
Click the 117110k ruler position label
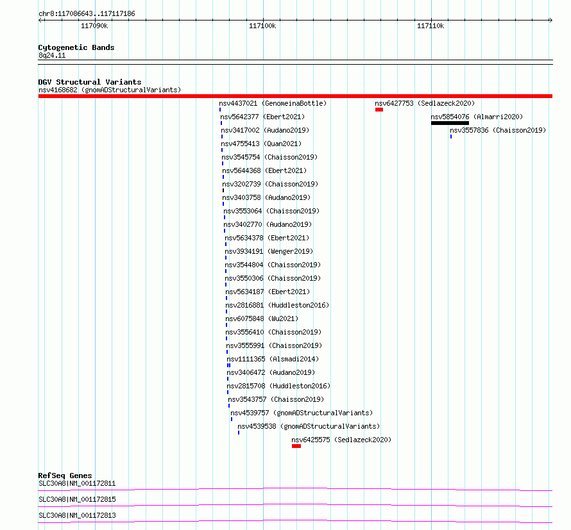tap(430, 26)
